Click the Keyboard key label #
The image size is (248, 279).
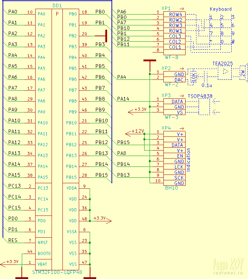click(x=233, y=42)
